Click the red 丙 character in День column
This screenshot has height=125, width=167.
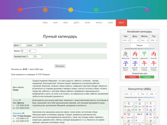[135, 54]
